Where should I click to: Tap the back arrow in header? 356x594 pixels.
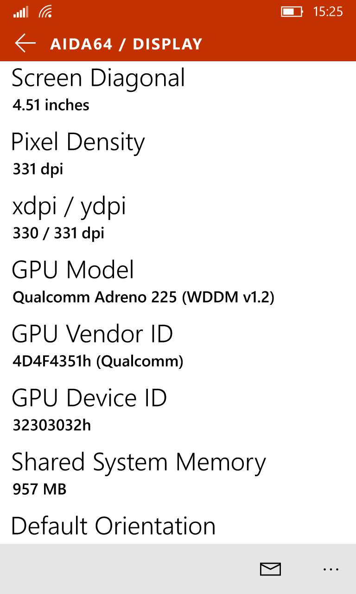[x=25, y=43]
